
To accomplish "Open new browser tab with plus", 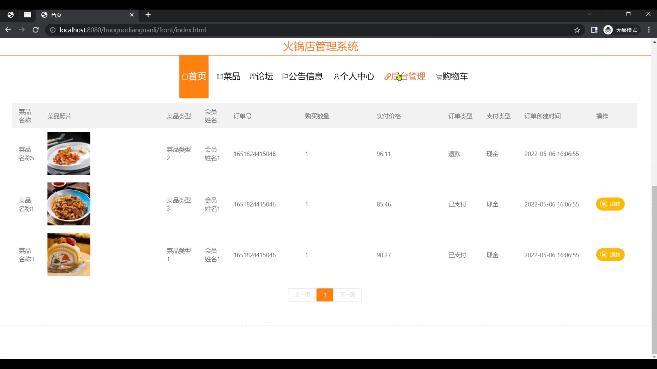I will (x=148, y=15).
